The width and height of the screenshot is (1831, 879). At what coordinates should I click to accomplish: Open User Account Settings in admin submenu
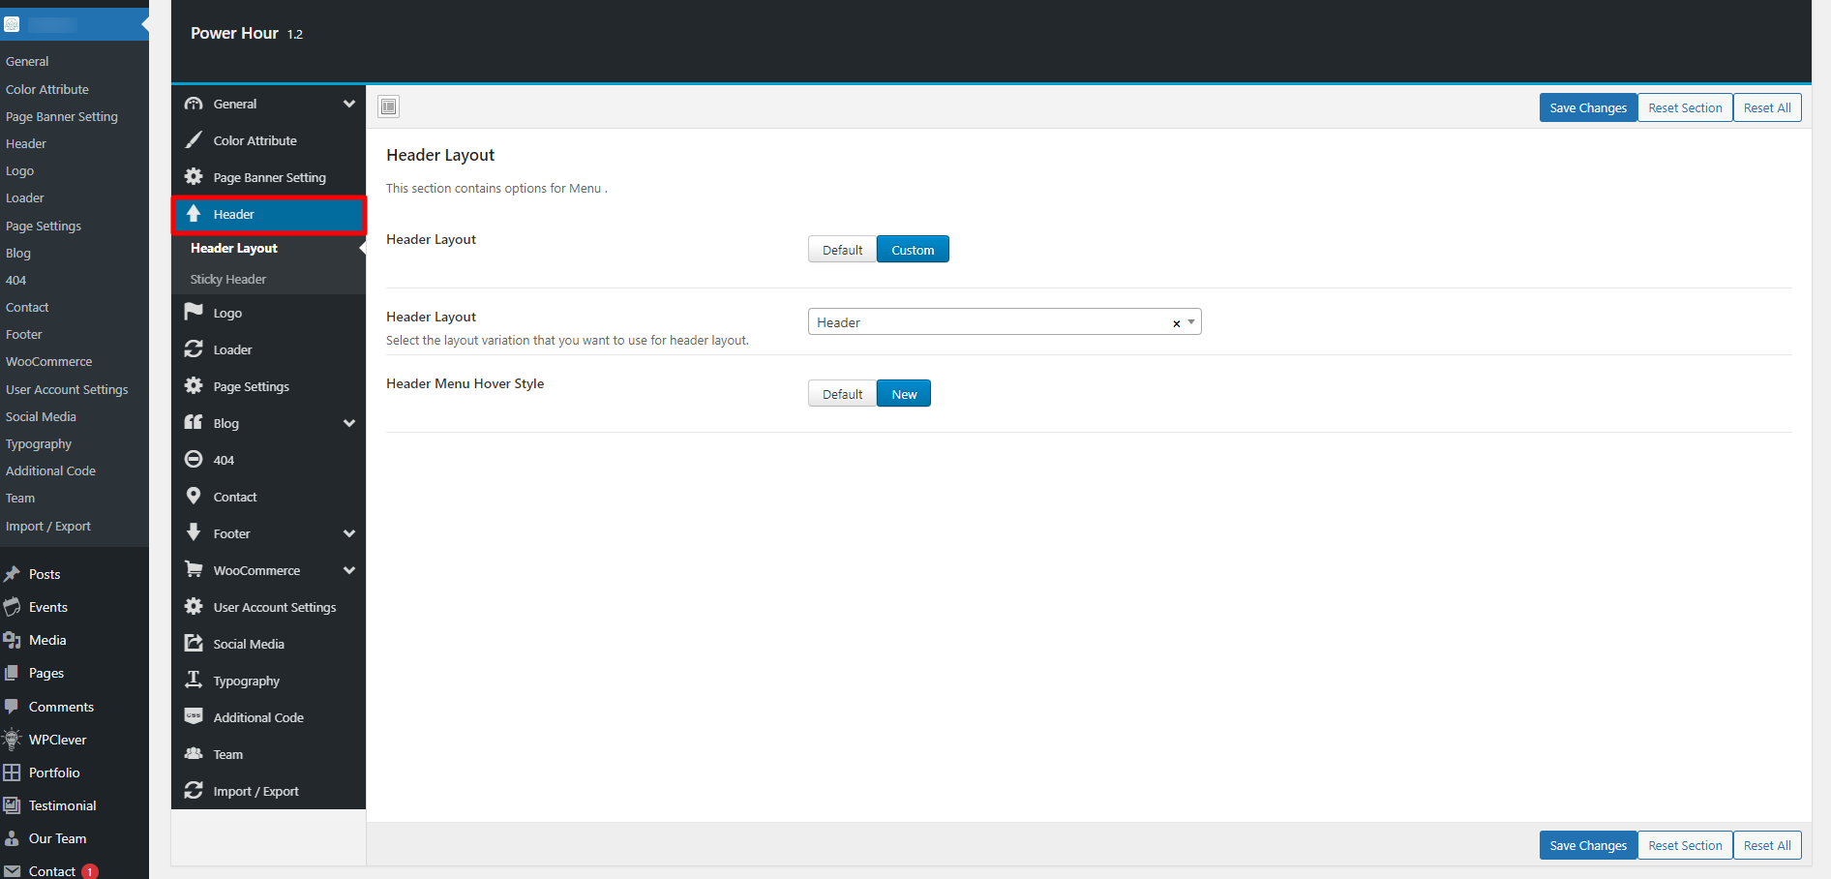67,389
